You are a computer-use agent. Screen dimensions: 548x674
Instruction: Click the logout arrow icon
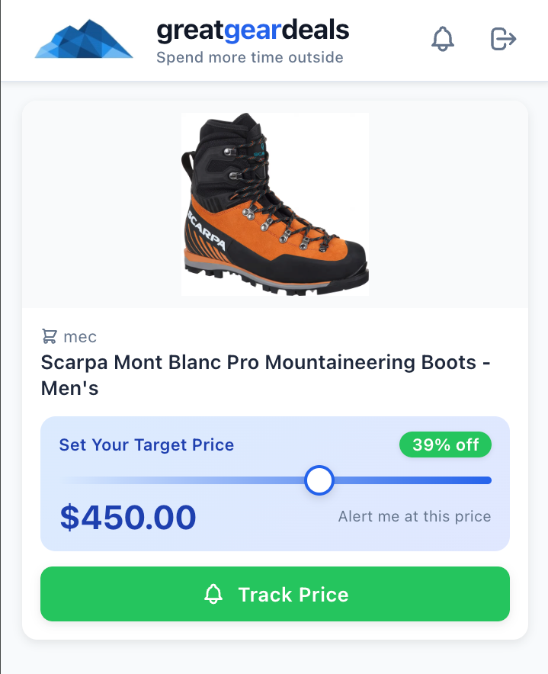pos(503,39)
